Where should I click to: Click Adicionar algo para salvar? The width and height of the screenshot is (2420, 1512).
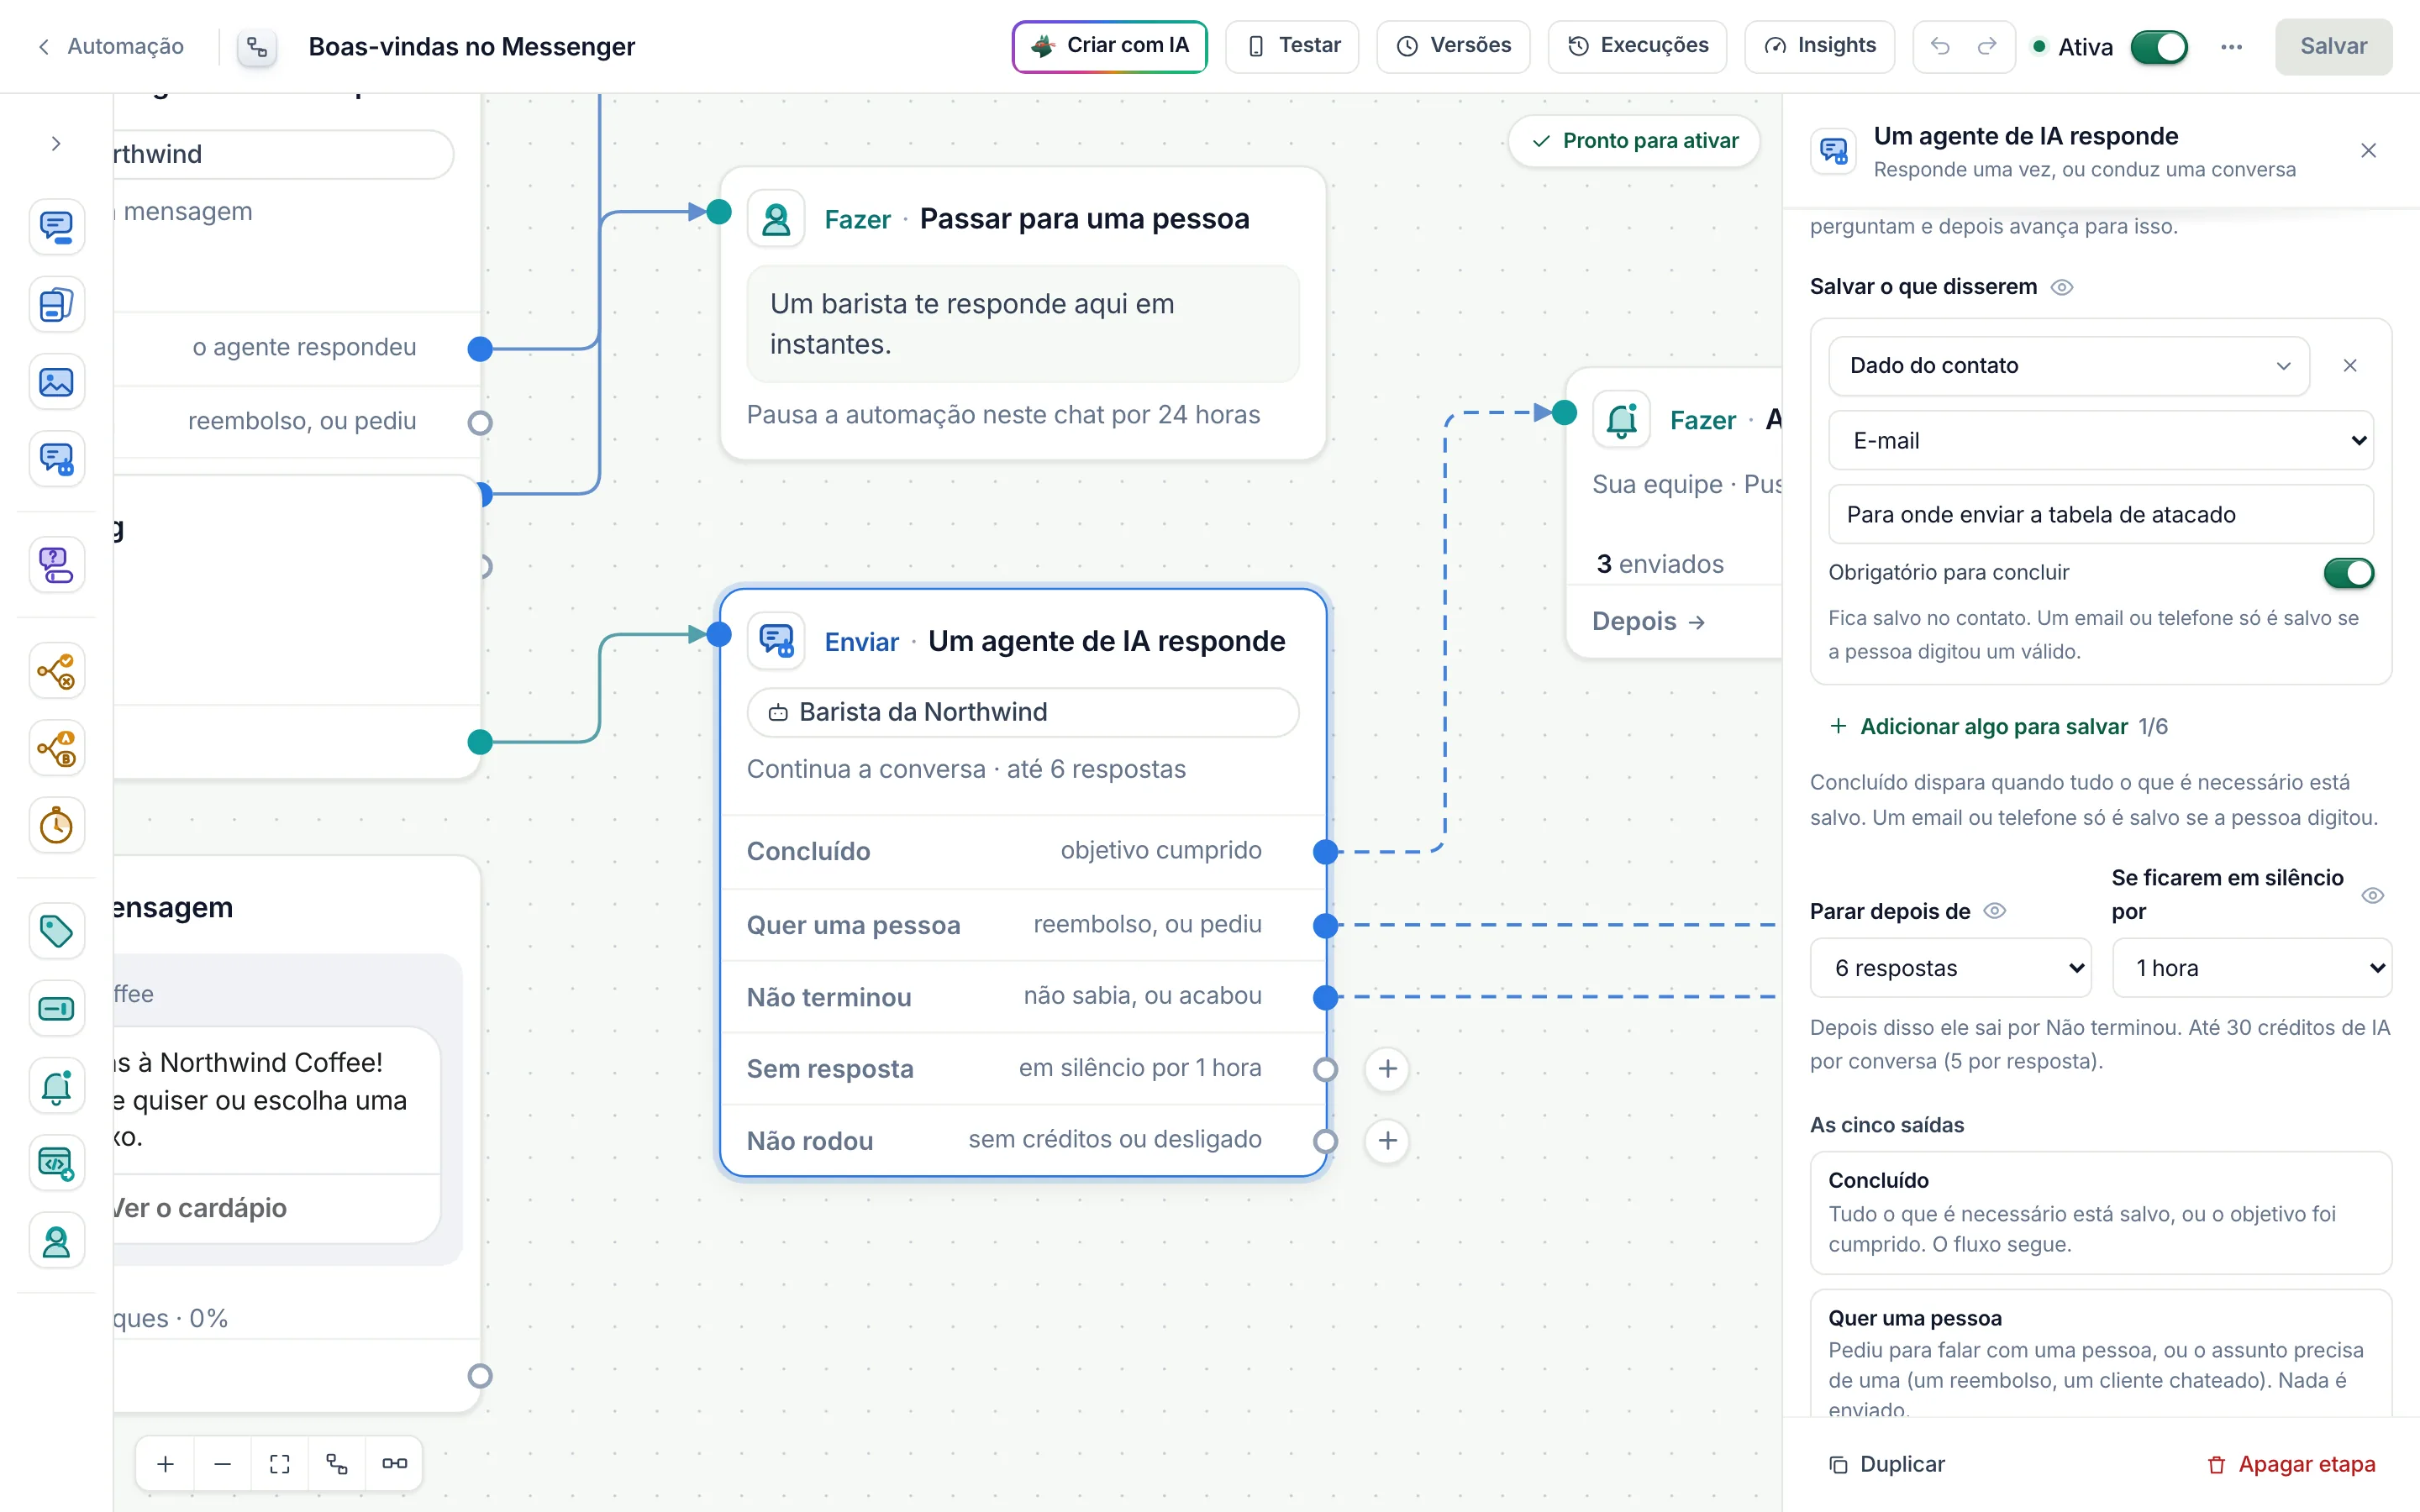click(x=1994, y=727)
